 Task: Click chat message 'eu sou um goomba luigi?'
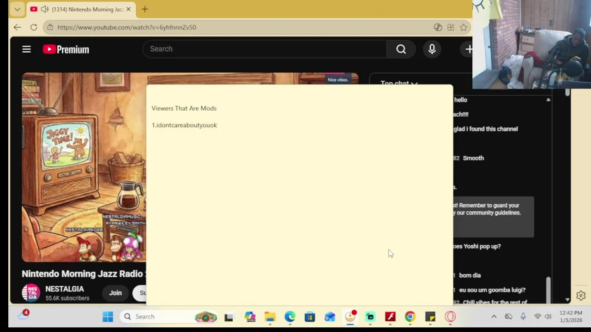(x=492, y=290)
